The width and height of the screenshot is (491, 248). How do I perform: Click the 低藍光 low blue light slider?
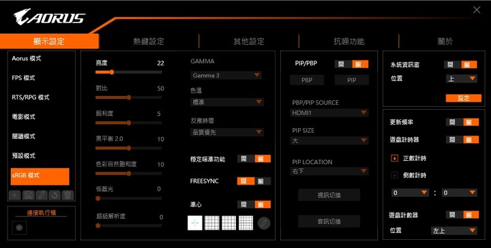point(129,198)
